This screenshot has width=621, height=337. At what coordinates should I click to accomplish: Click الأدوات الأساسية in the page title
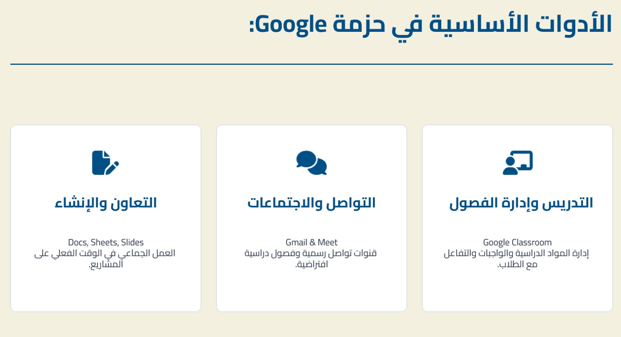click(x=520, y=24)
